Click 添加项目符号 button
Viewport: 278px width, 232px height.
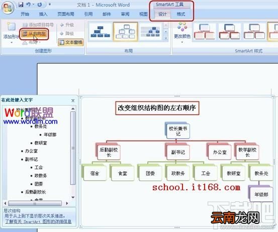click(x=38, y=25)
